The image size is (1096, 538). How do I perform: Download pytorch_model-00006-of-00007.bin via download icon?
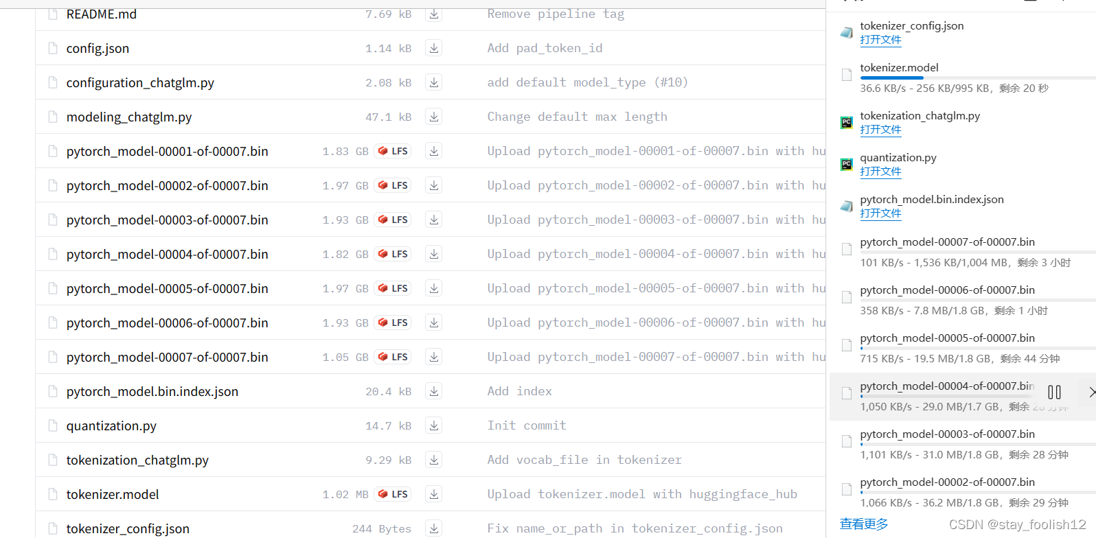434,323
